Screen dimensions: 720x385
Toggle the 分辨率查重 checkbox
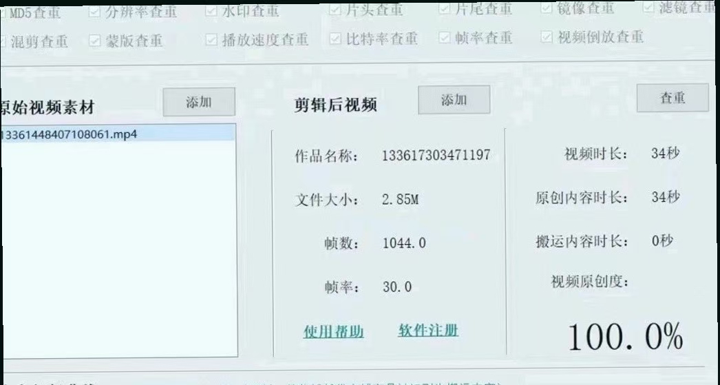click(x=94, y=12)
